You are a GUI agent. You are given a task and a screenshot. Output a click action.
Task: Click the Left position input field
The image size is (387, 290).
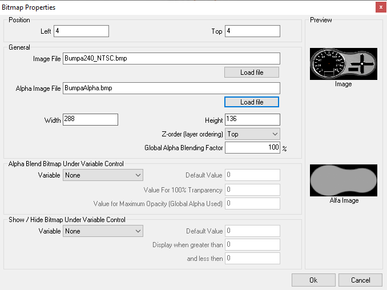(x=81, y=31)
